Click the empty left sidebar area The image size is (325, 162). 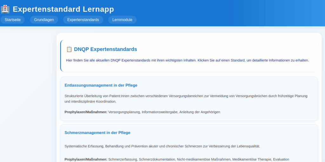pos(28,95)
